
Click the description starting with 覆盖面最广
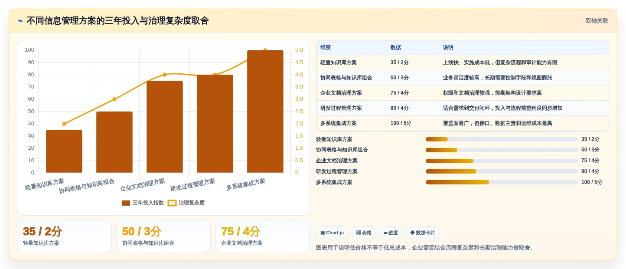(498, 124)
